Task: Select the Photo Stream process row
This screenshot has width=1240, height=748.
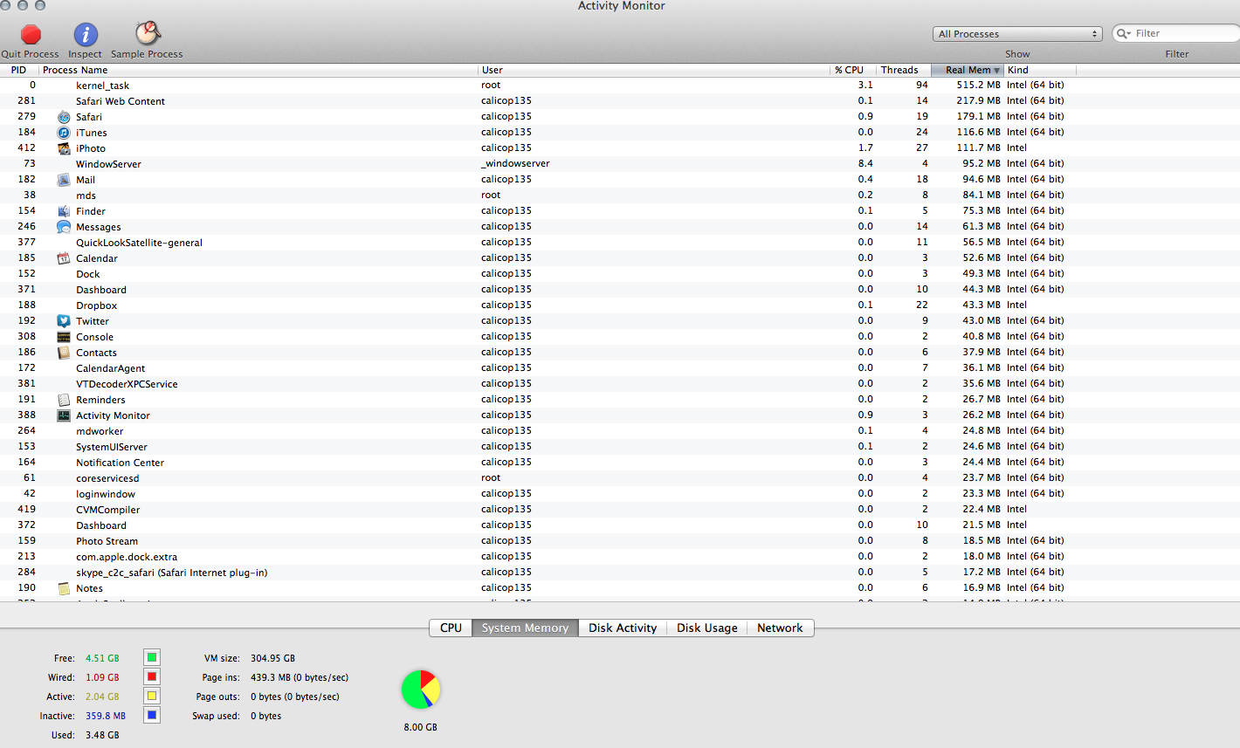Action: point(620,540)
